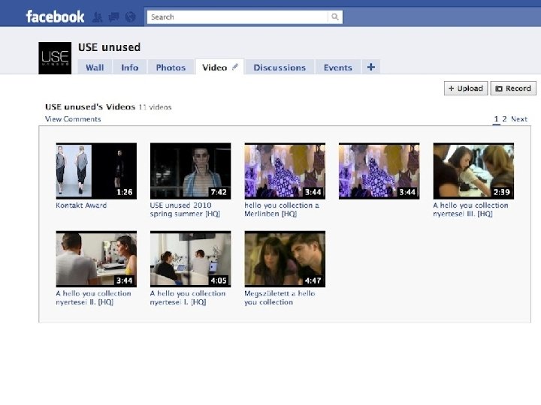This screenshot has width=541, height=405.
Task: Go to page 2 of videos
Action: point(504,118)
